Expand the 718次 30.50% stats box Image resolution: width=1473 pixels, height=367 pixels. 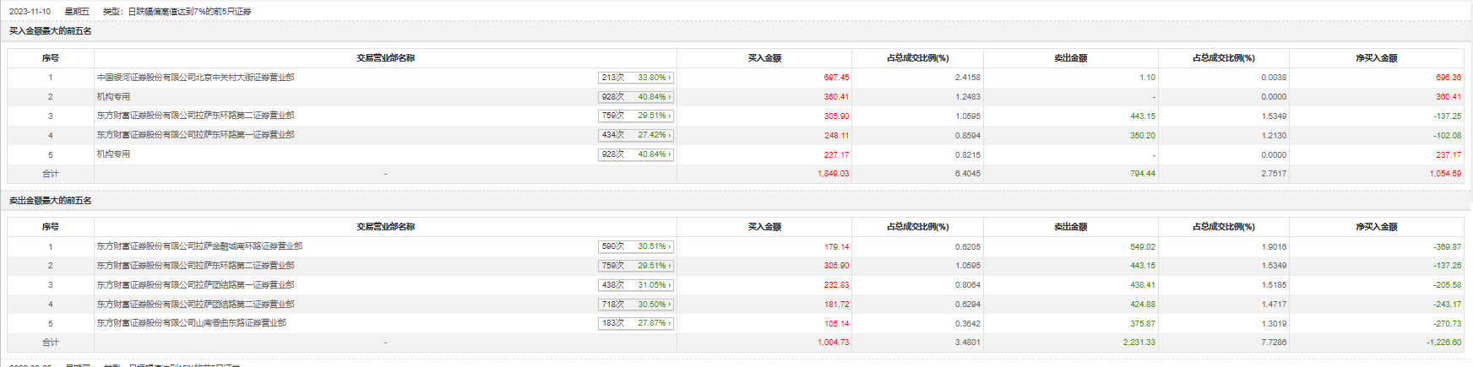click(636, 305)
